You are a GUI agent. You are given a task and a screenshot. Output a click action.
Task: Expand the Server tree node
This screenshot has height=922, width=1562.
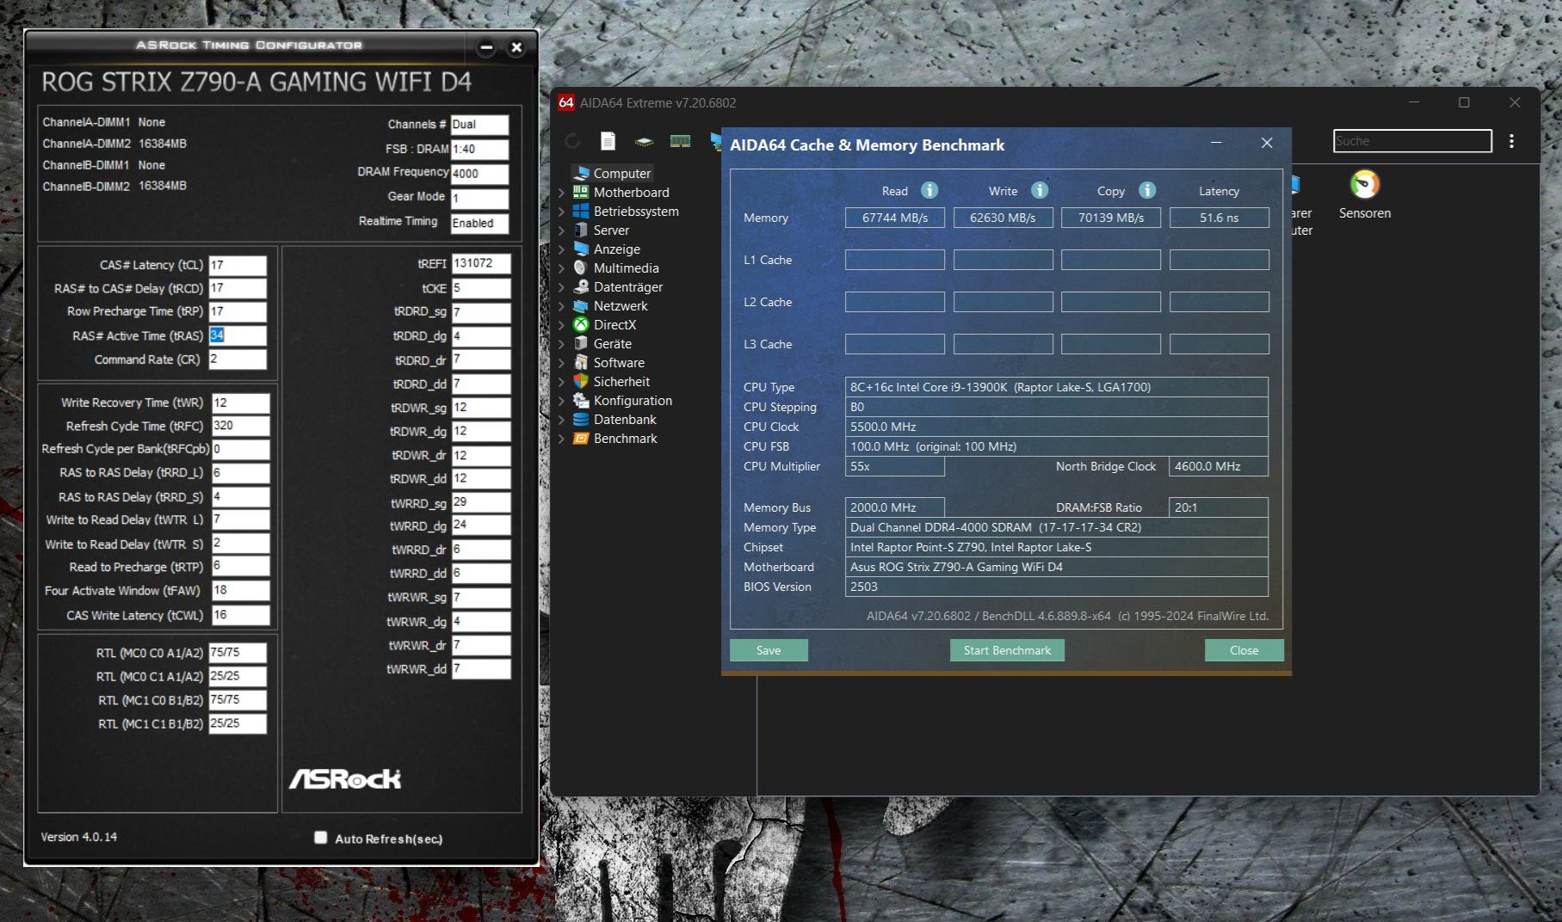[562, 230]
